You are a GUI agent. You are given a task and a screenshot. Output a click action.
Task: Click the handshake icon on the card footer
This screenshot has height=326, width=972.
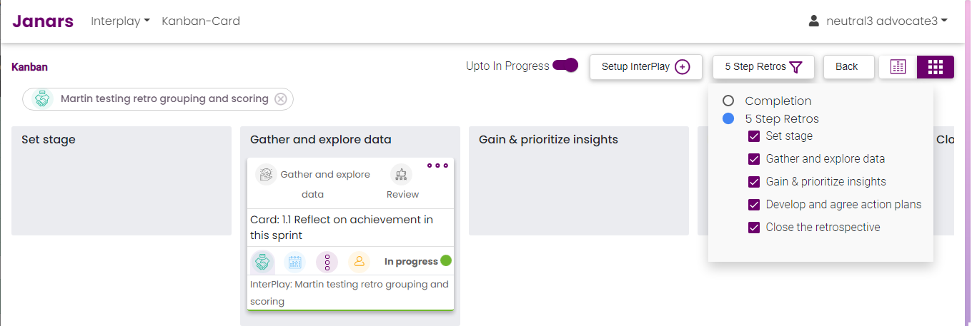263,262
